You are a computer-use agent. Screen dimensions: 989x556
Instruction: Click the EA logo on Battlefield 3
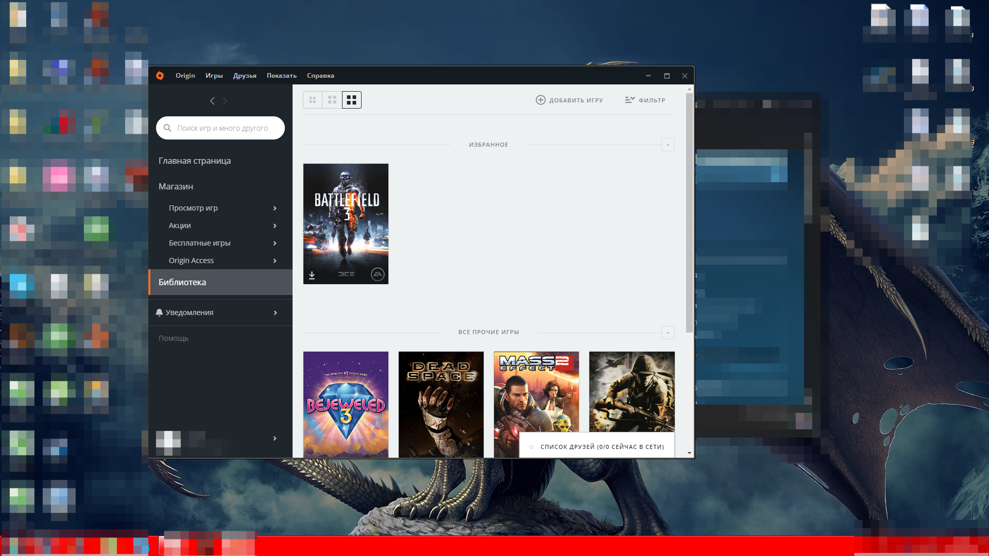pos(378,274)
